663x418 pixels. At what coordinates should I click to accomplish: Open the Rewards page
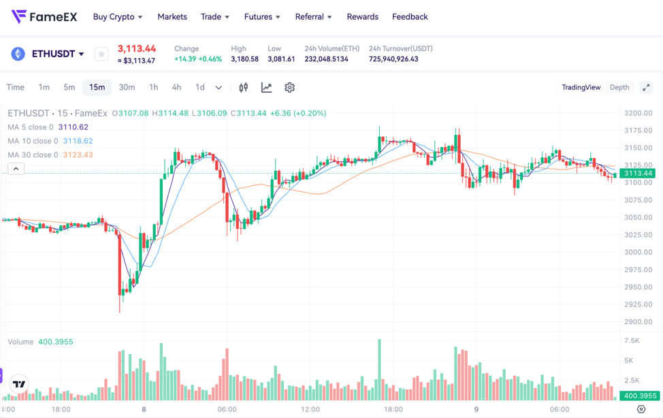pyautogui.click(x=362, y=16)
